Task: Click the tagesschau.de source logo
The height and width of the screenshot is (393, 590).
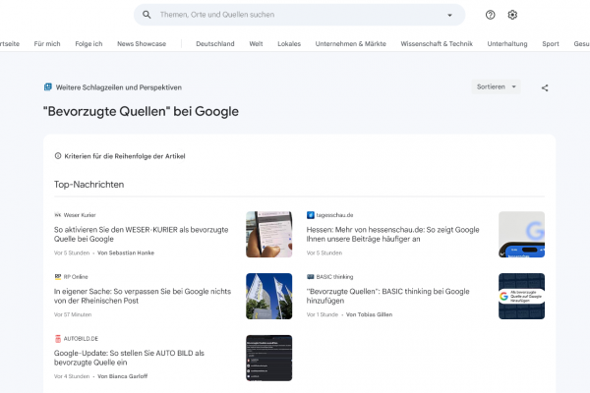Action: (310, 215)
